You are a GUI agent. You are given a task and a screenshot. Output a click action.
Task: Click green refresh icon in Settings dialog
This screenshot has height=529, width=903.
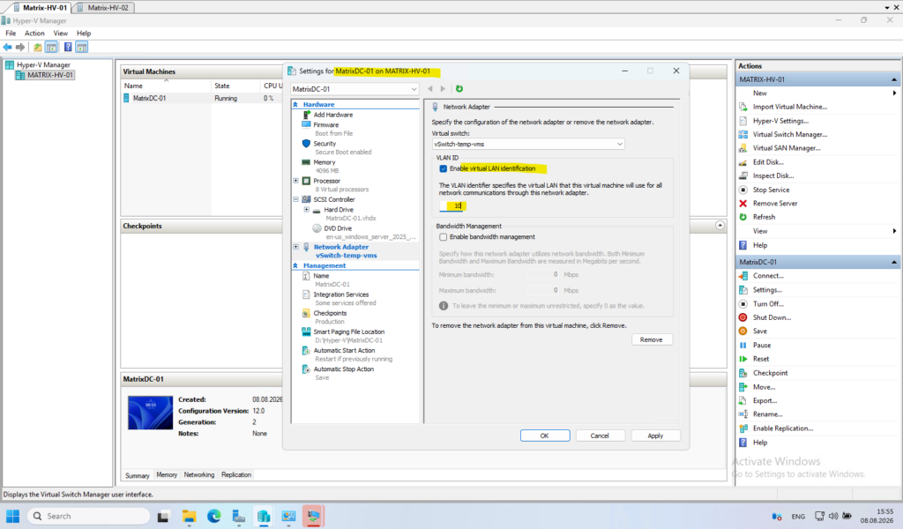click(x=459, y=89)
